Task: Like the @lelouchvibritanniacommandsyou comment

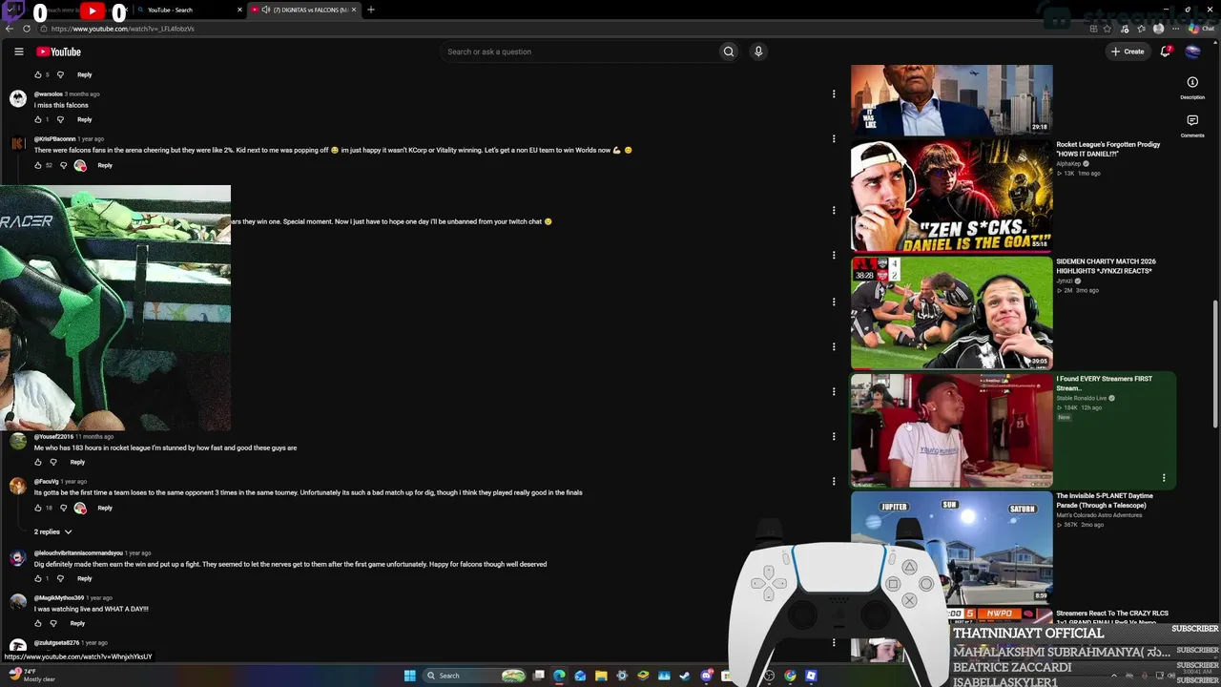Action: click(x=38, y=578)
